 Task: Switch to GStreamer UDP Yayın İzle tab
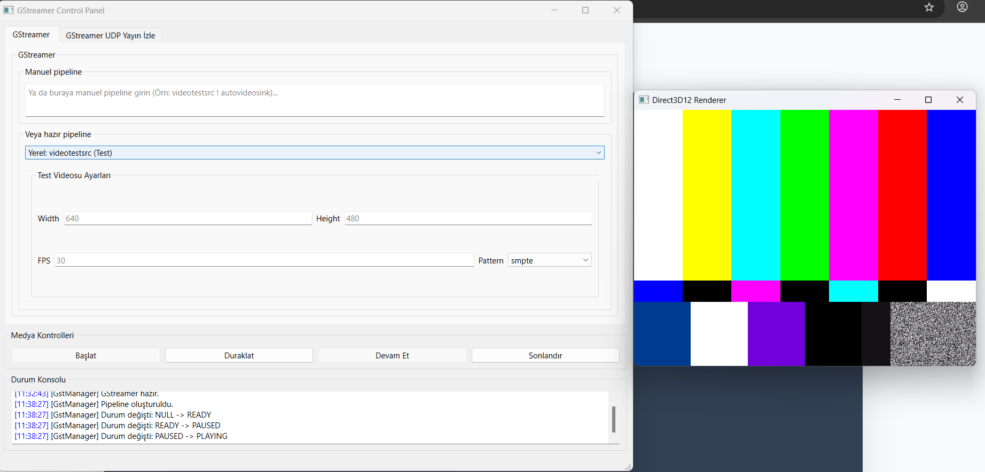point(110,35)
